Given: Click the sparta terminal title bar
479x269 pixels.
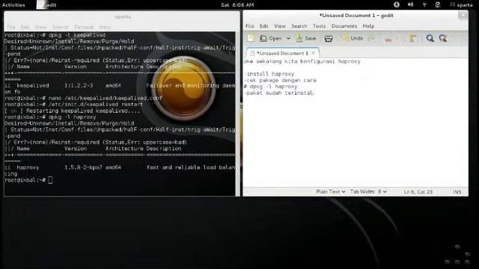Looking at the screenshot, I should click(x=122, y=16).
